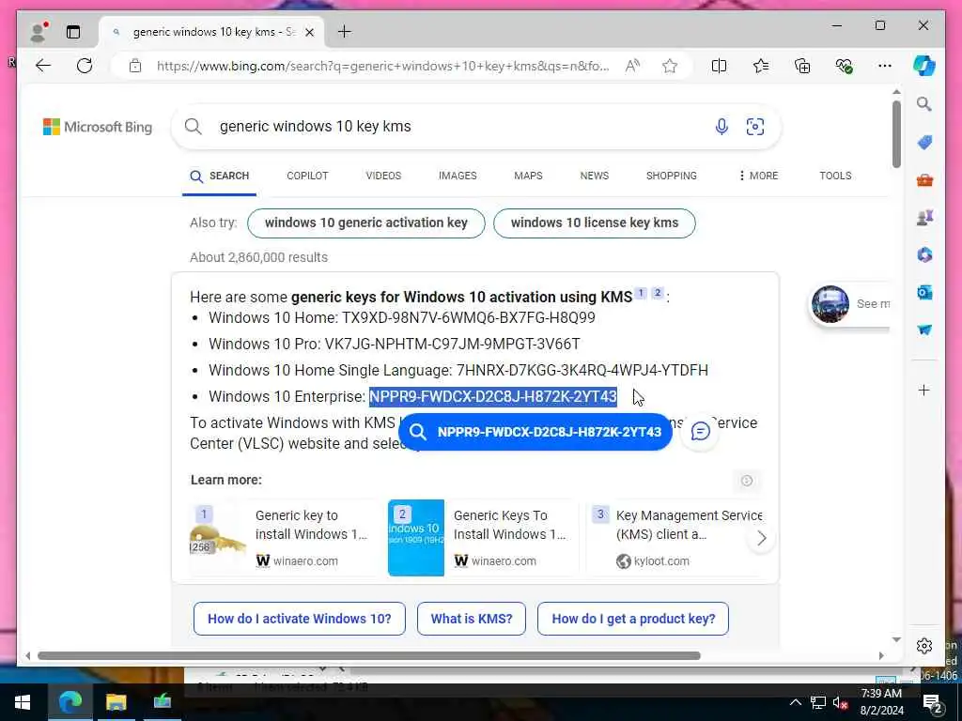Viewport: 962px width, 721px height.
Task: Click 'How do I get a product key?'
Action: click(x=633, y=619)
